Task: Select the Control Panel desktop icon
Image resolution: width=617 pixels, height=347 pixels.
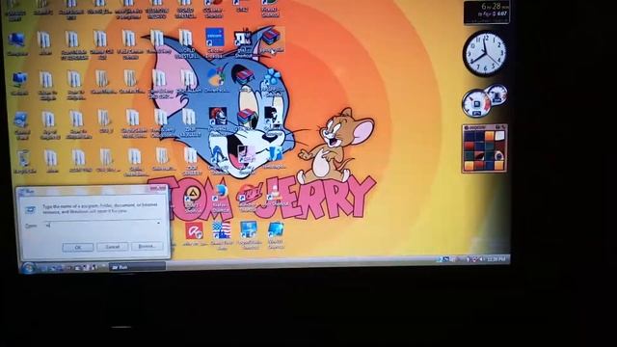Action: tap(21, 125)
